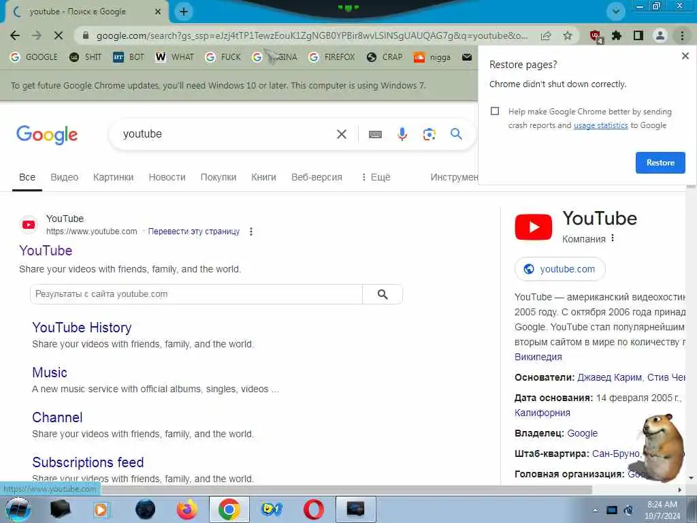Open the Калифорния link
Screen dimensions: 697x523
point(542,413)
